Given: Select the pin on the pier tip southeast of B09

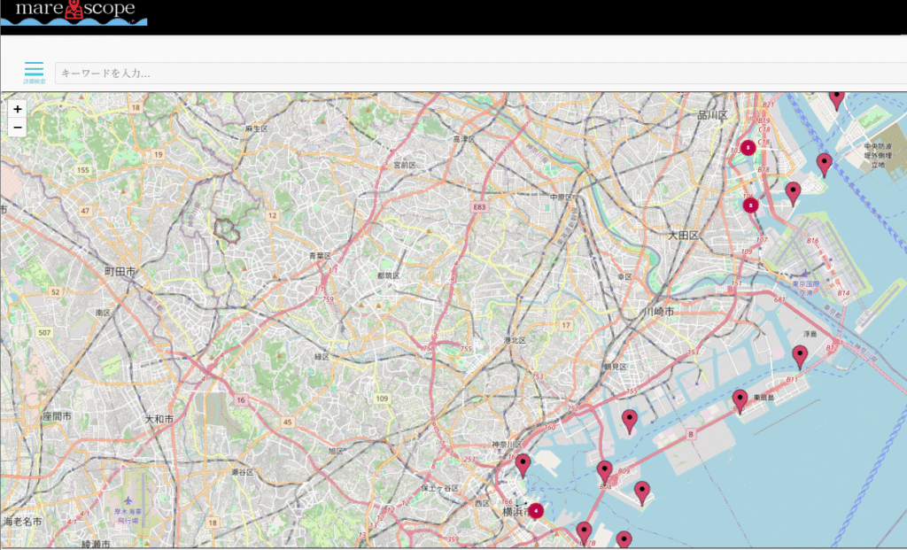Looking at the screenshot, I should click(x=642, y=492).
